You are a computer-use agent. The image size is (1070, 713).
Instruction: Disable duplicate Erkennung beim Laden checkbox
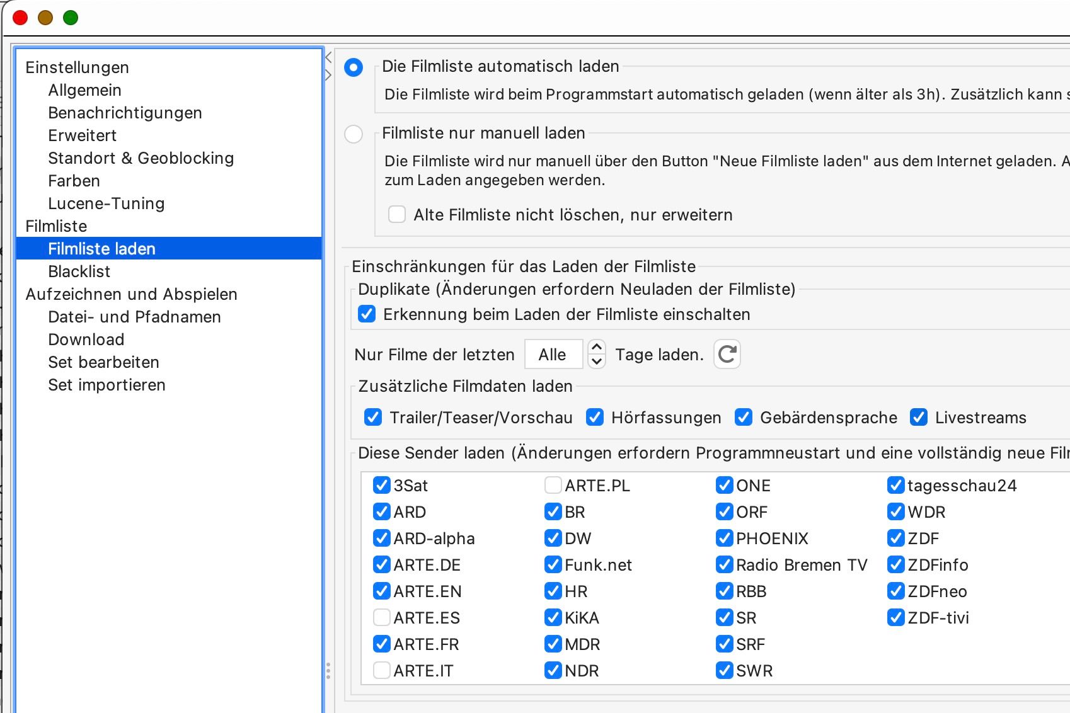(367, 314)
